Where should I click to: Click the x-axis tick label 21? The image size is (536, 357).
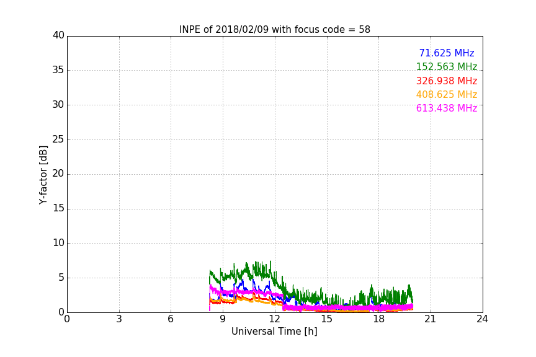(431, 319)
